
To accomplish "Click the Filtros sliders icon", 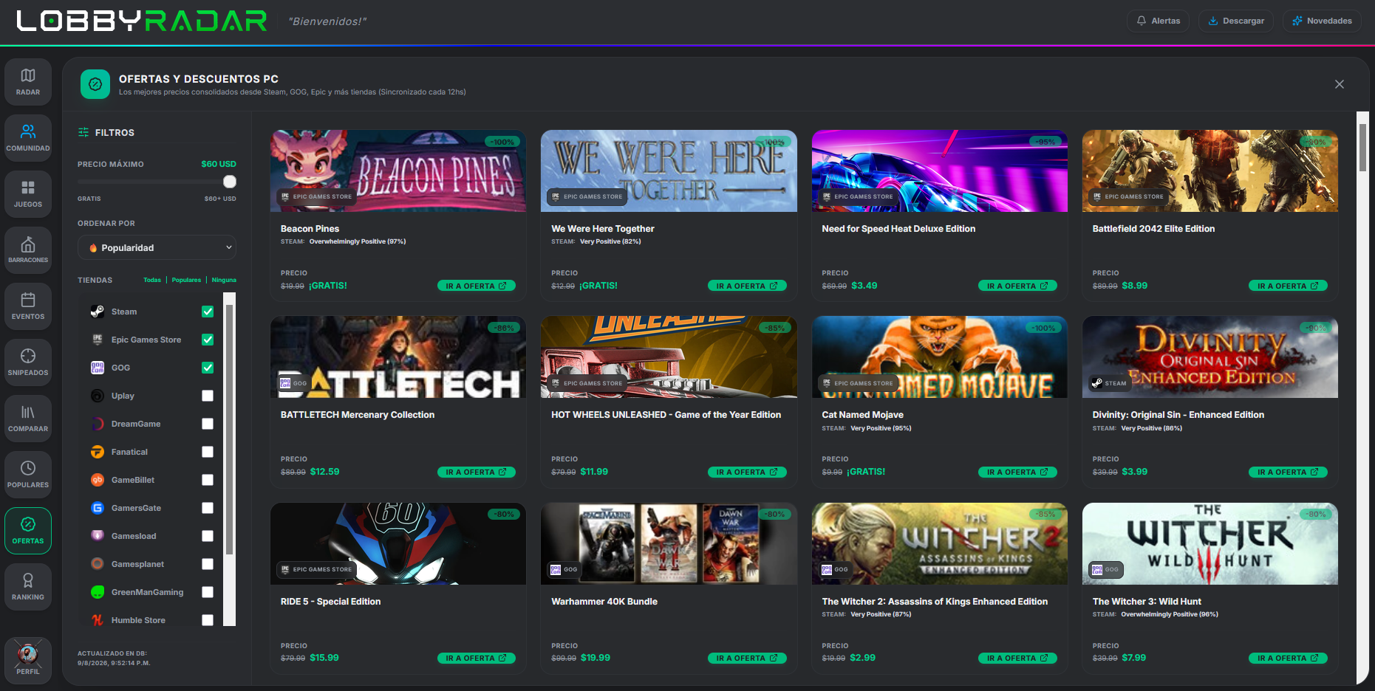I will (x=83, y=132).
